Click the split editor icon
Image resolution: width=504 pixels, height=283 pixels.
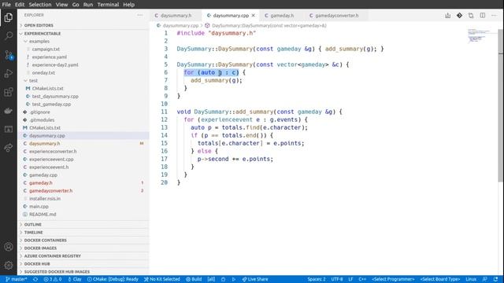[483, 16]
